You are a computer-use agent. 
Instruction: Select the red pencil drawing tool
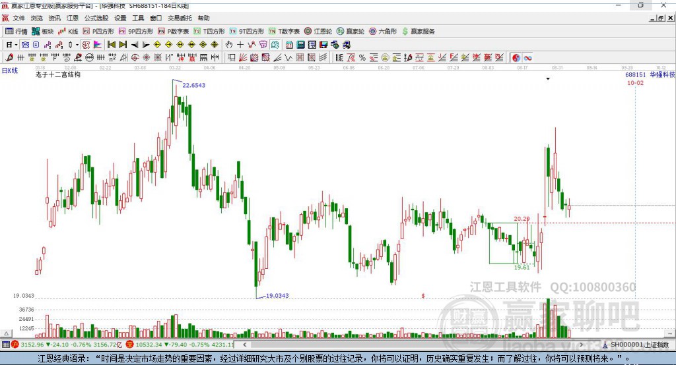[9, 58]
